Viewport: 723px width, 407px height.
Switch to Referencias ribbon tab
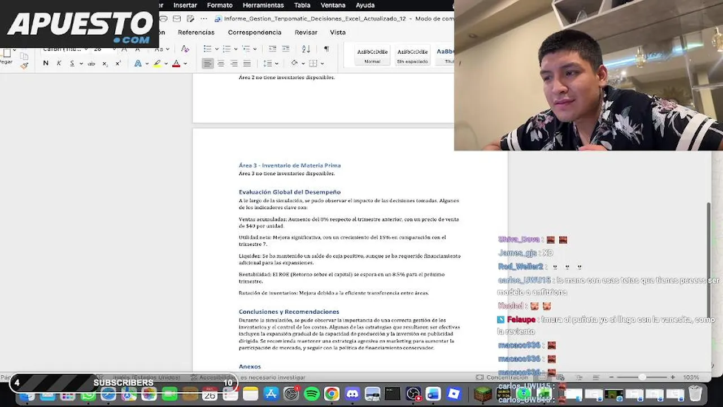coord(196,32)
